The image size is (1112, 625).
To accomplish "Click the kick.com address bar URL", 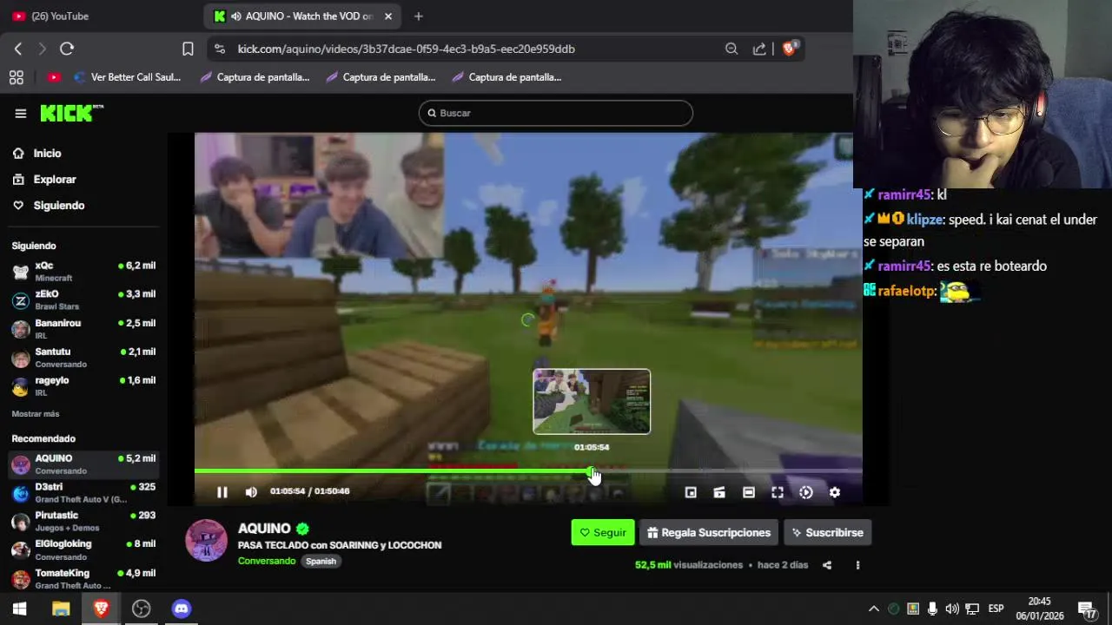I will point(407,49).
